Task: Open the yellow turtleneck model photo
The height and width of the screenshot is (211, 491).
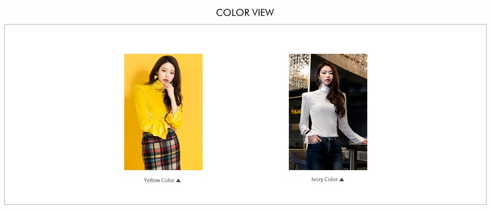Action: pos(164,112)
